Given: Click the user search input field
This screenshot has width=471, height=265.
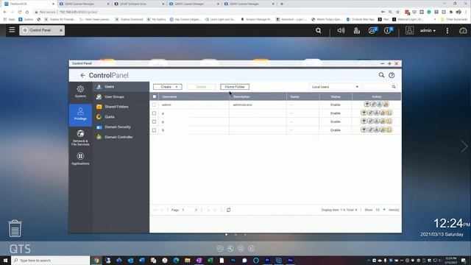Looking at the screenshot, I should 377,87.
